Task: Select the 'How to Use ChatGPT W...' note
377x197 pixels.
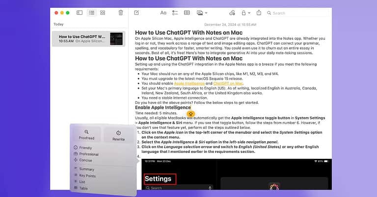Action: (x=88, y=39)
